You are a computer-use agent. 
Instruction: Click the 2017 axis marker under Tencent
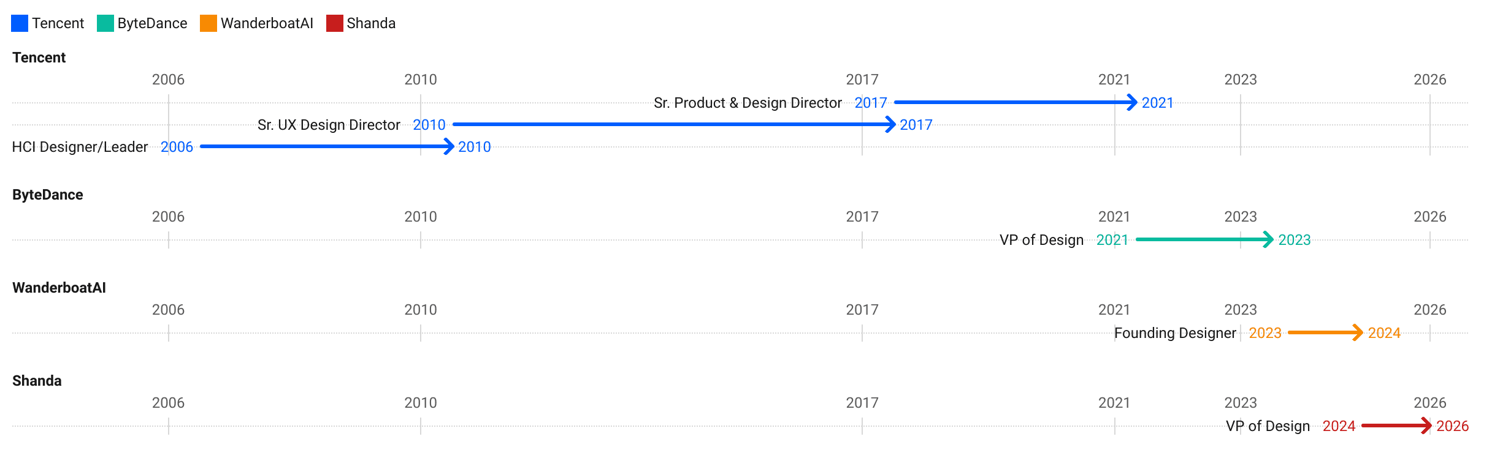862,80
